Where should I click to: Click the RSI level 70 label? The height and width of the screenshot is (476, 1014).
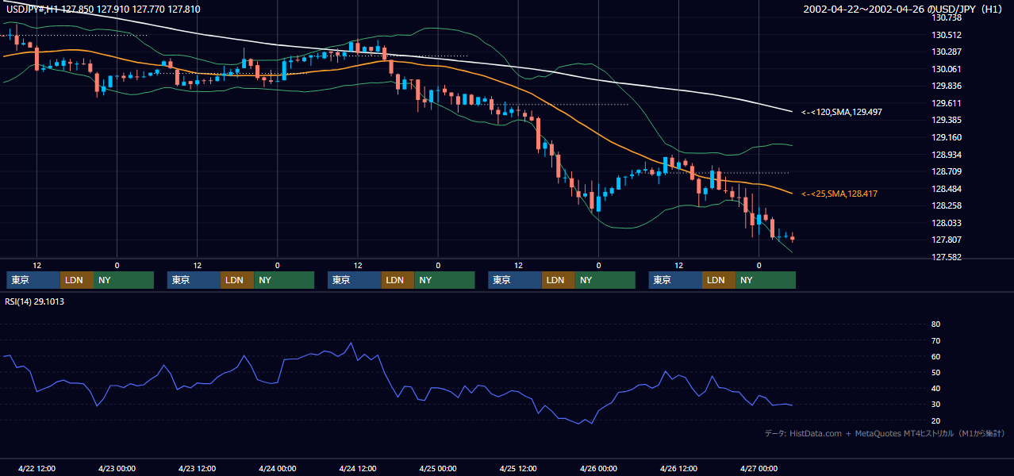coord(935,340)
